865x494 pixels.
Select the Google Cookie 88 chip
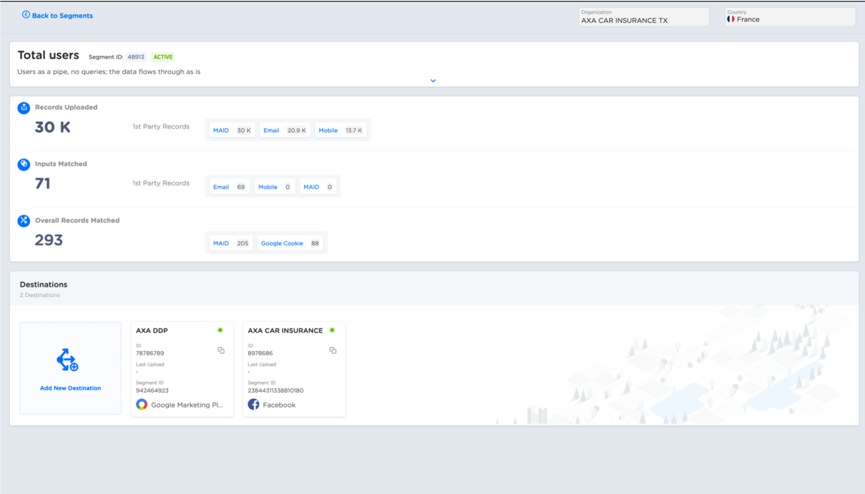click(x=290, y=244)
